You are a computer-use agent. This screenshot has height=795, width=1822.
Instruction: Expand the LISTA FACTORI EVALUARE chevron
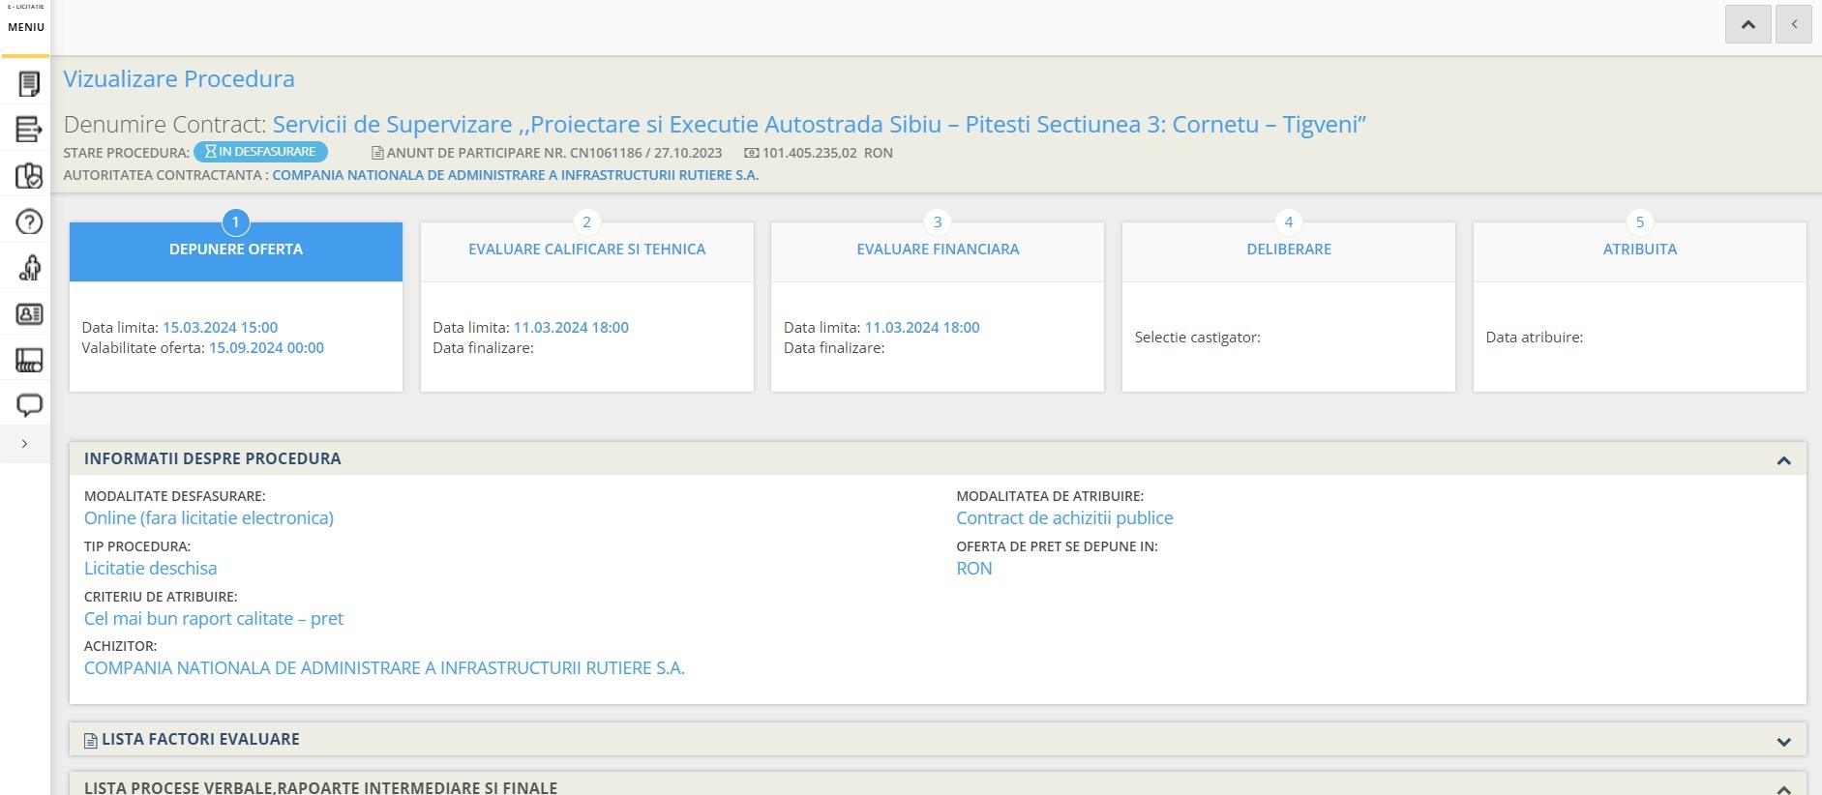pos(1783,742)
